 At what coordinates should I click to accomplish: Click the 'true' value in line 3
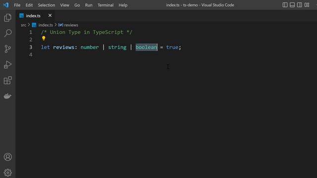tap(172, 47)
